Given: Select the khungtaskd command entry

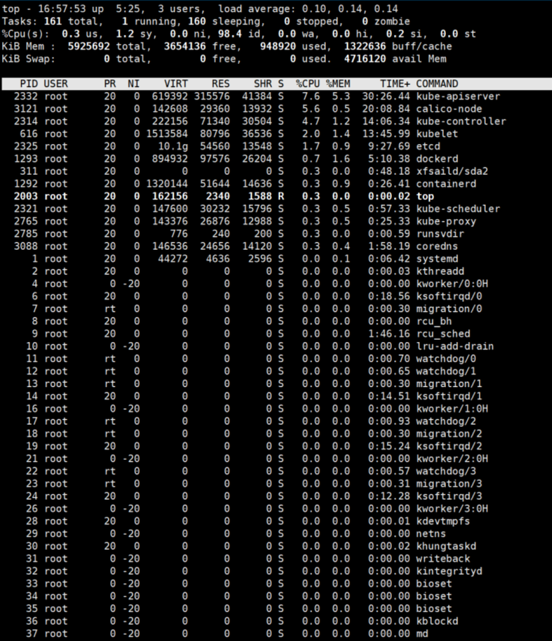Looking at the screenshot, I should click(446, 546).
